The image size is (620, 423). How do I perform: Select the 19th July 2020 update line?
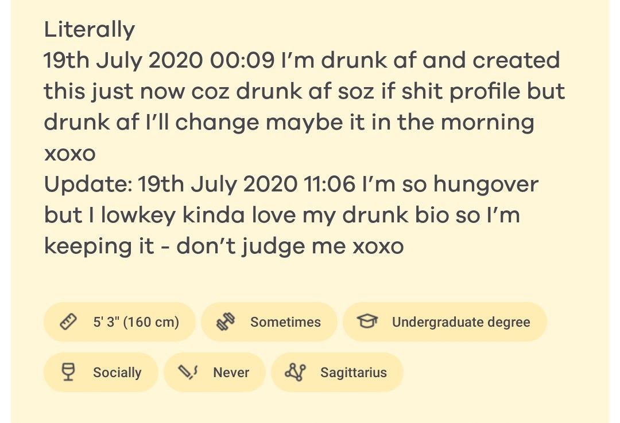(292, 185)
